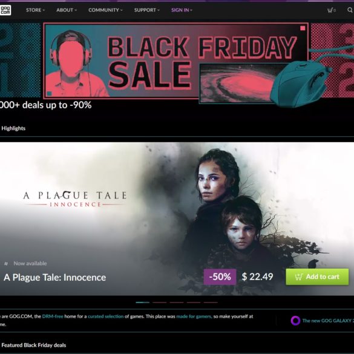This screenshot has height=354, width=354.
Task: Click the search magnifier icon
Action: 350,10
